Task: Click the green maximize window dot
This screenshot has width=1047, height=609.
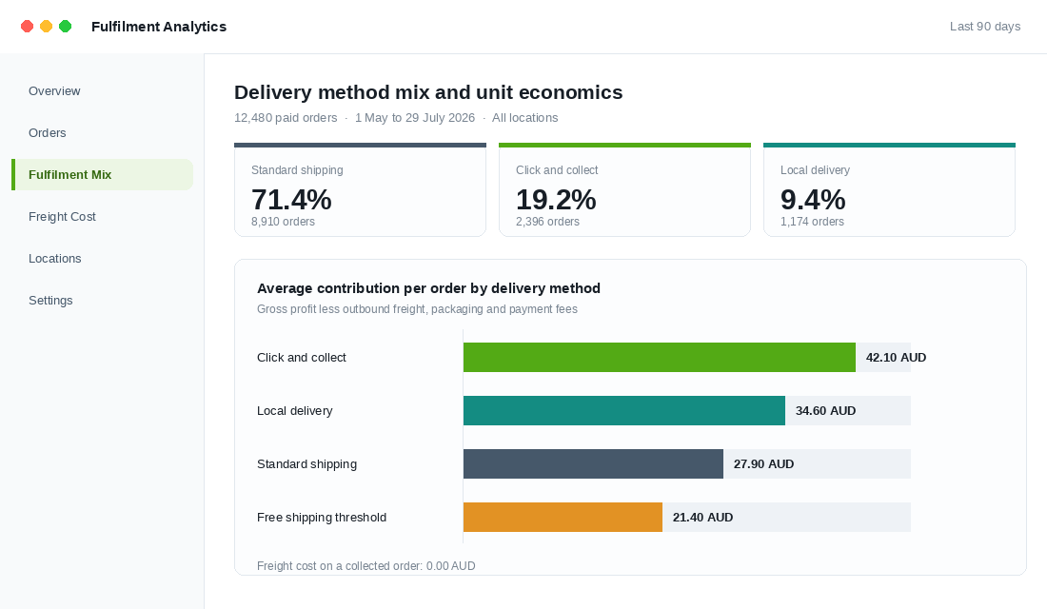Action: pos(66,26)
